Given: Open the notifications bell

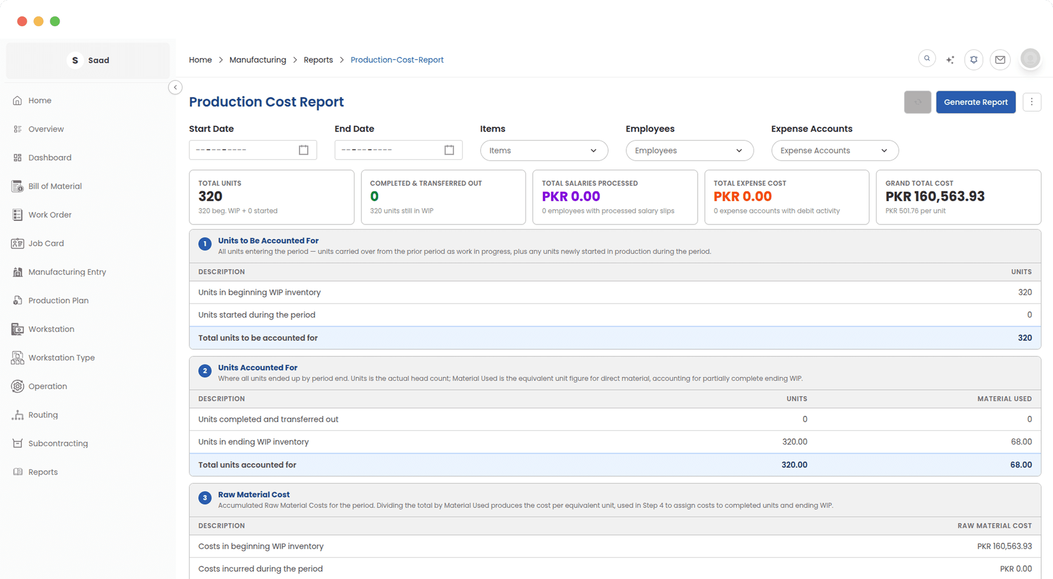Looking at the screenshot, I should pyautogui.click(x=973, y=59).
